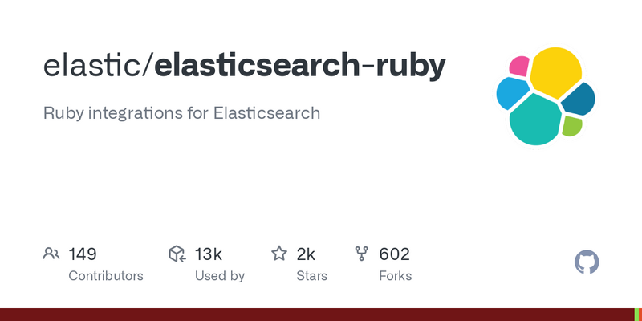
Task: Click the light blue Elastic logo segment
Action: click(512, 93)
